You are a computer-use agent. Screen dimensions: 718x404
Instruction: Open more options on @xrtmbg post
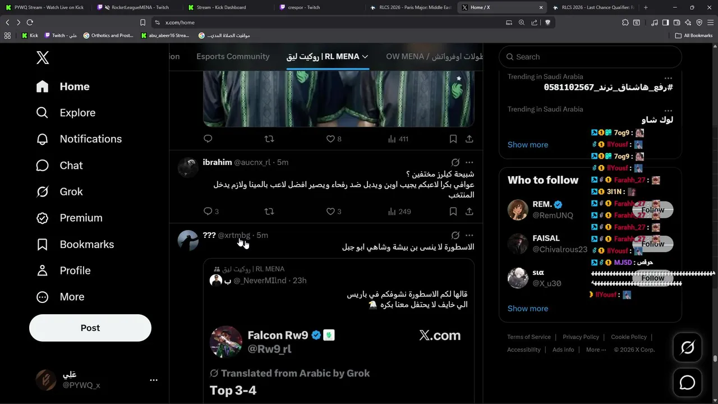coord(470,235)
